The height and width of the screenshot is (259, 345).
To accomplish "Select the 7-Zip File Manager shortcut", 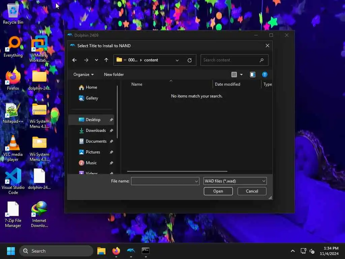I will click(x=13, y=214).
